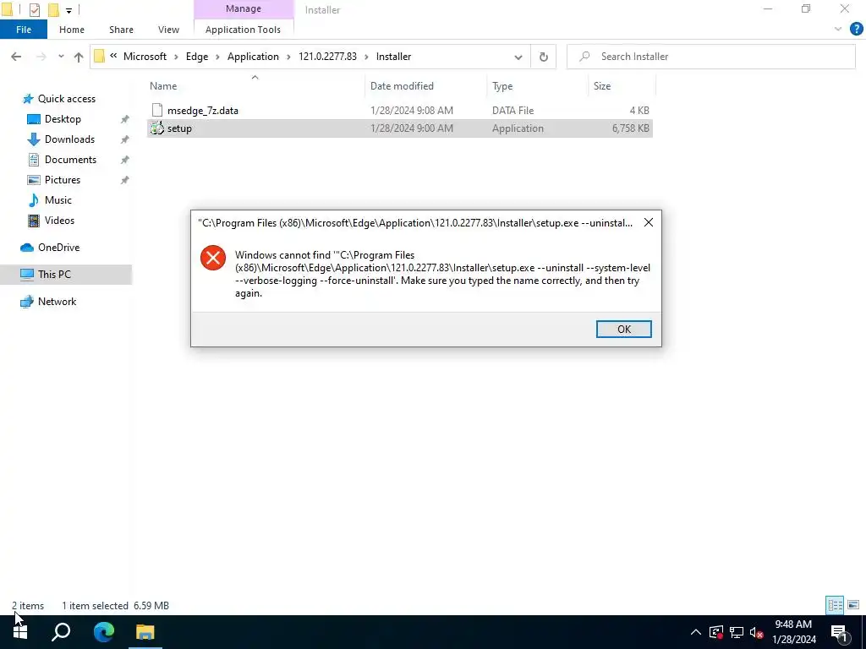Click the muted volume tray icon
This screenshot has width=866, height=649.
pyautogui.click(x=756, y=632)
